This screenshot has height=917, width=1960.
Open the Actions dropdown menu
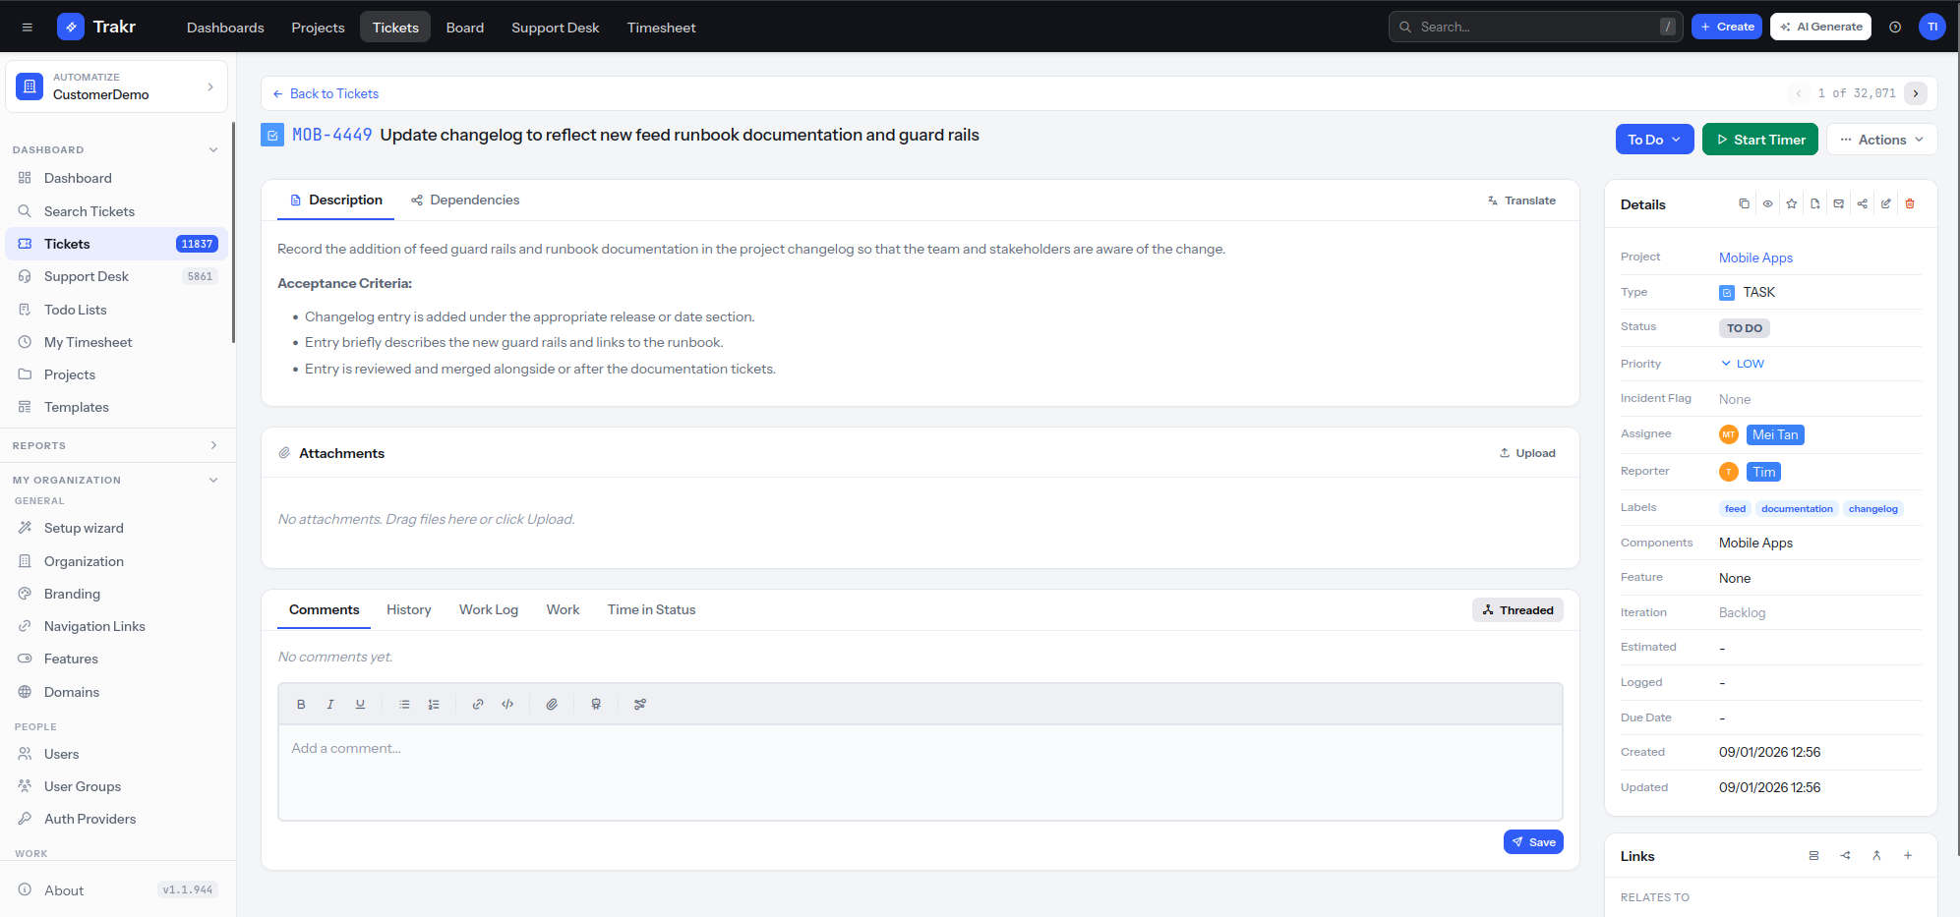[1881, 140]
